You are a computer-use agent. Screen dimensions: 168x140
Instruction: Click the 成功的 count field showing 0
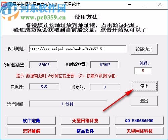pyautogui.click(x=105, y=87)
